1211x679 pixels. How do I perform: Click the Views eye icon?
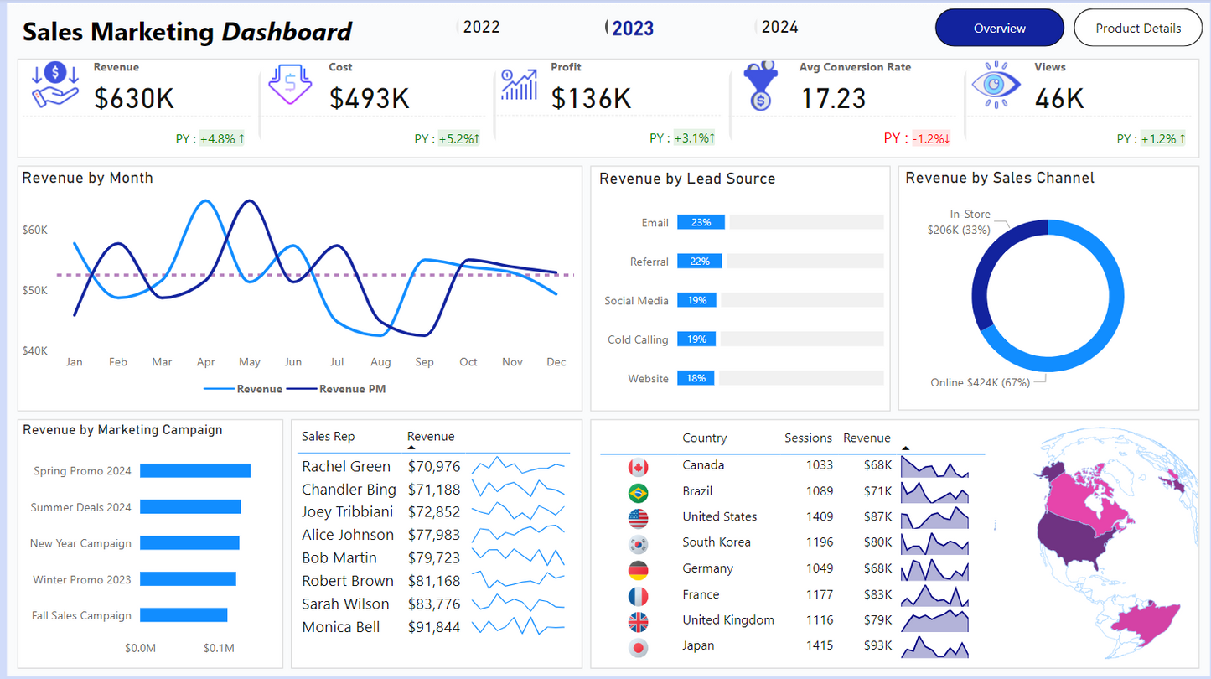click(x=996, y=86)
